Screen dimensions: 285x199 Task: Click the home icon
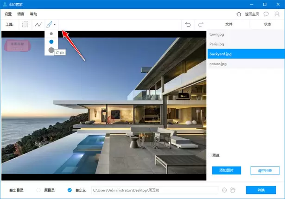click(239, 14)
